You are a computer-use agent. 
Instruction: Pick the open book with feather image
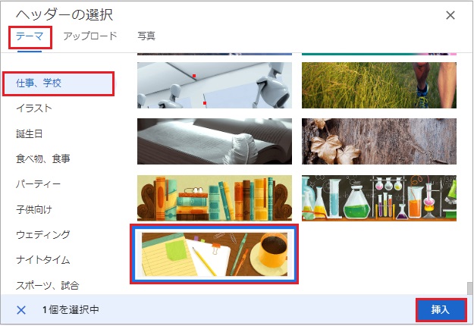215,142
